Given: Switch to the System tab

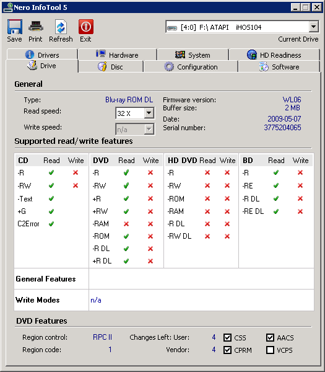Looking at the screenshot, I should [193, 55].
